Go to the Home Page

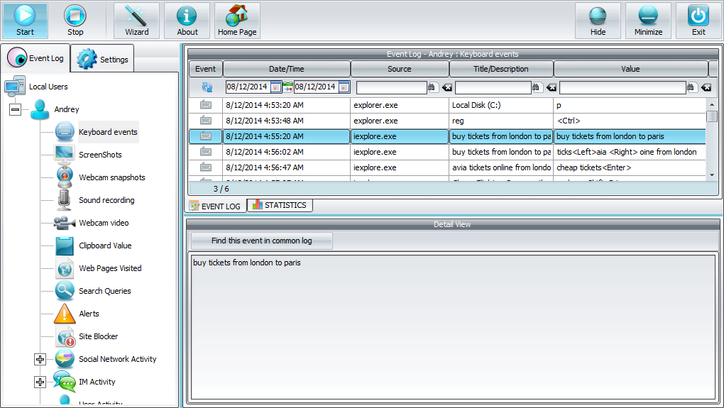point(237,21)
